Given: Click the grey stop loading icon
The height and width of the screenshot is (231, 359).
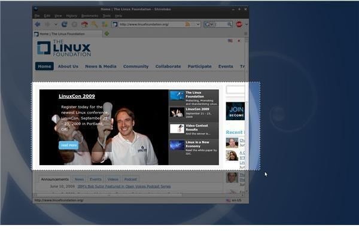Looking at the screenshot, I should pos(74,24).
